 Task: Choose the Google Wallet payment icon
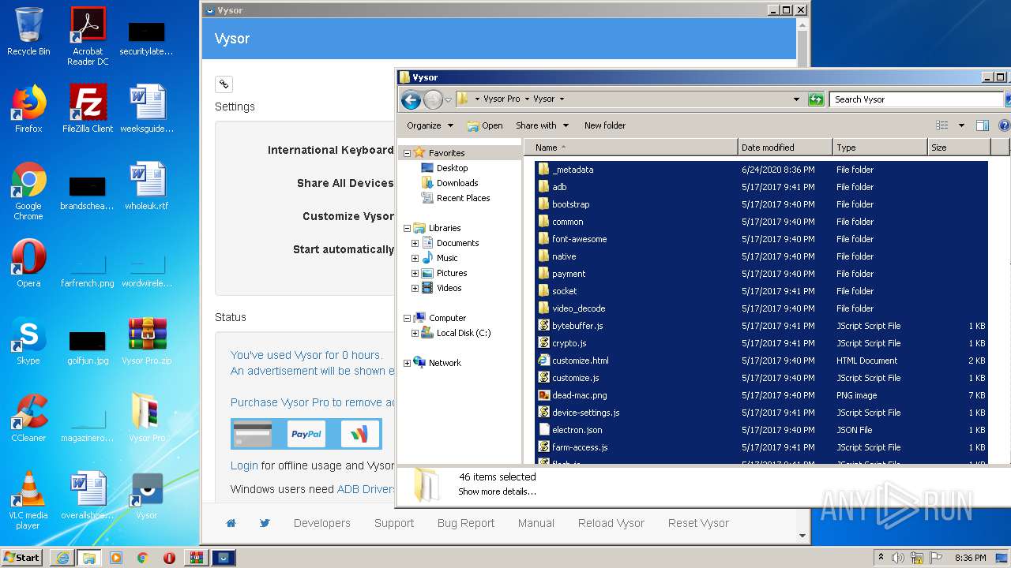(359, 434)
